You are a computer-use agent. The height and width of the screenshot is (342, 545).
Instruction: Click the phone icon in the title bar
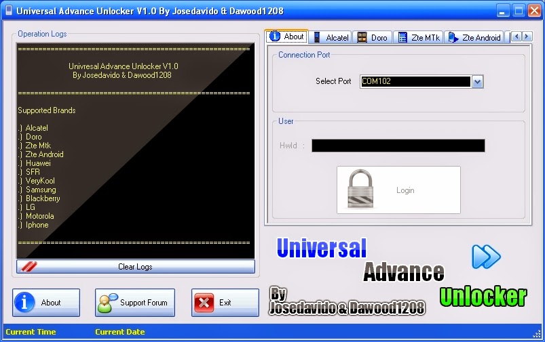click(x=9, y=10)
